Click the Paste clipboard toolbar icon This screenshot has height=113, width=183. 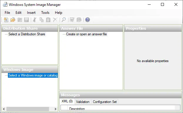coord(48,20)
